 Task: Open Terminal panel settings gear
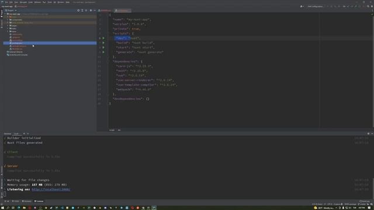[368, 134]
